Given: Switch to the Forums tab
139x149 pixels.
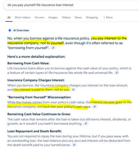Looking at the screenshot, I should (x=39, y=17).
